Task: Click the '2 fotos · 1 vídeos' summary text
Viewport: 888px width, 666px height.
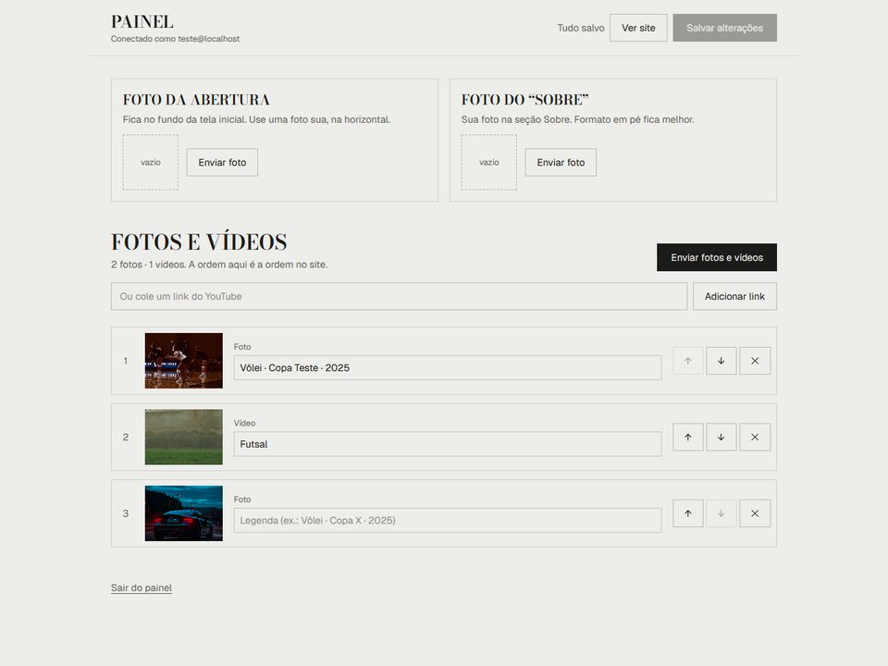Action: (x=219, y=265)
